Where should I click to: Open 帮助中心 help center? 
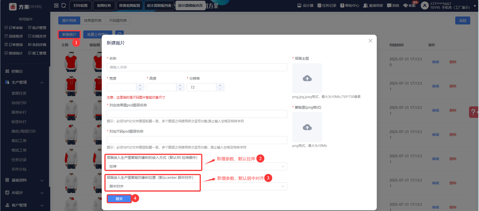pyautogui.click(x=349, y=5)
